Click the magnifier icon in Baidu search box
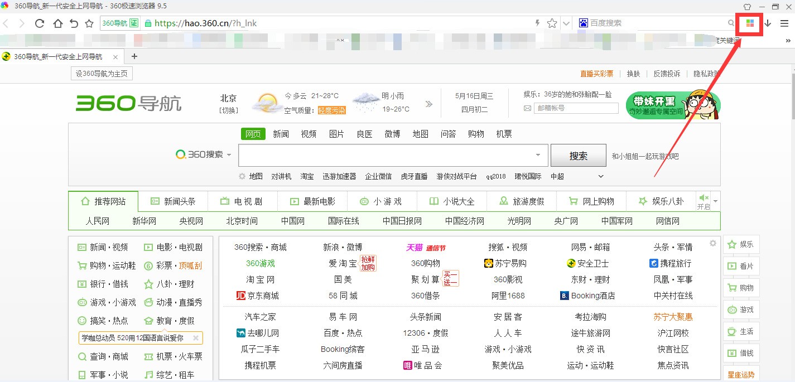795x382 pixels. point(731,23)
